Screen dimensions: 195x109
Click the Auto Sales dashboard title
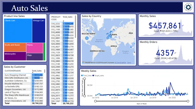(30, 8)
